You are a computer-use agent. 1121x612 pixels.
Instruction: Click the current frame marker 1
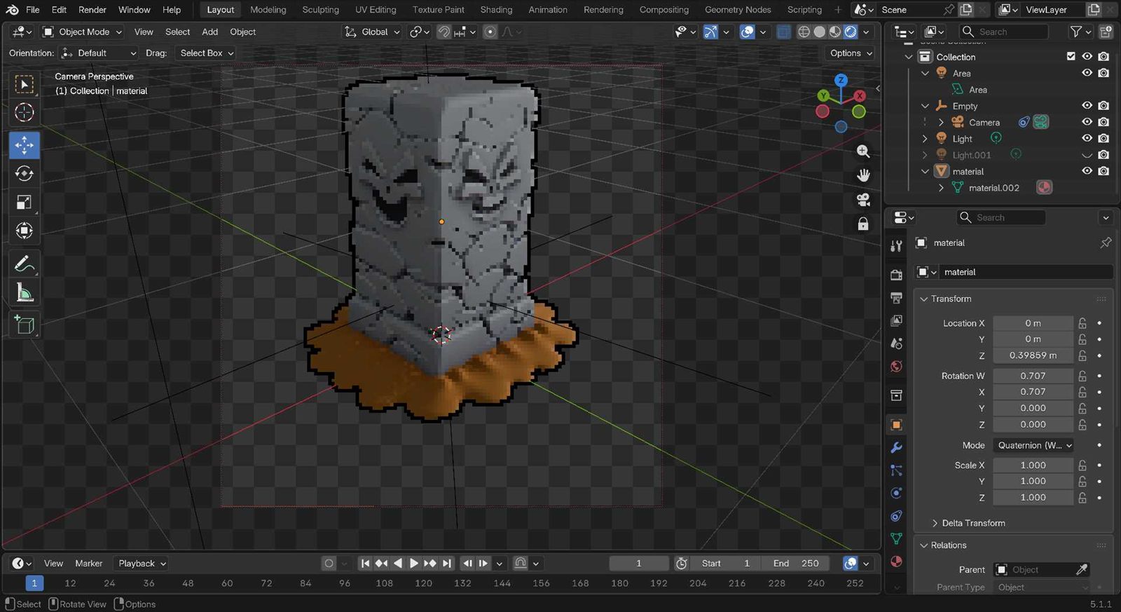(34, 583)
